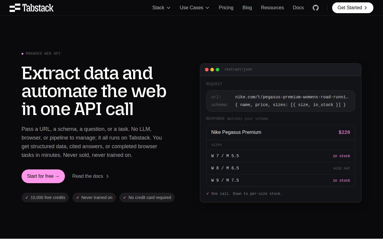Click the nike.com url value
The height and width of the screenshot is (245, 383).
click(x=292, y=97)
